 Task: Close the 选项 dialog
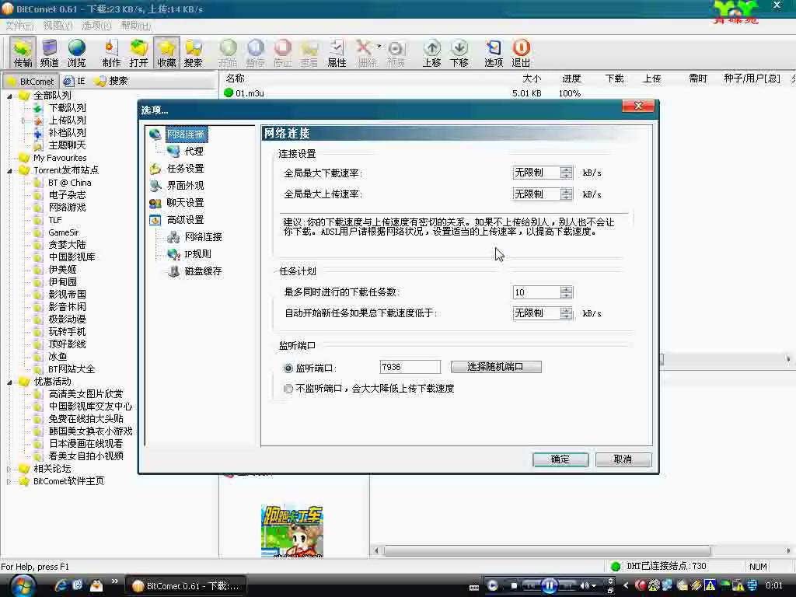pos(638,106)
